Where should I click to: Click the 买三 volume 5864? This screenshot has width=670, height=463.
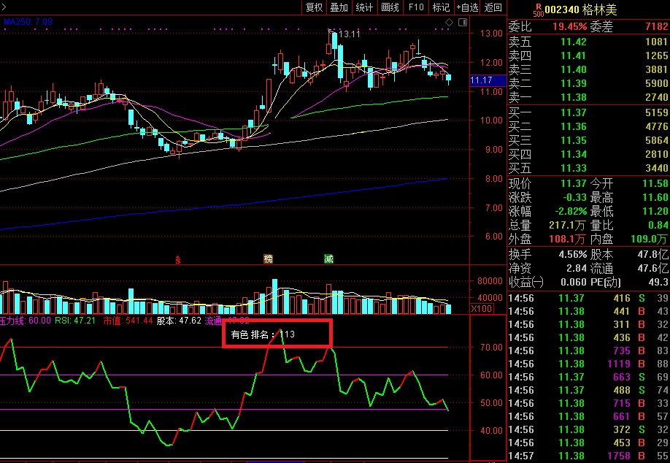tap(656, 141)
